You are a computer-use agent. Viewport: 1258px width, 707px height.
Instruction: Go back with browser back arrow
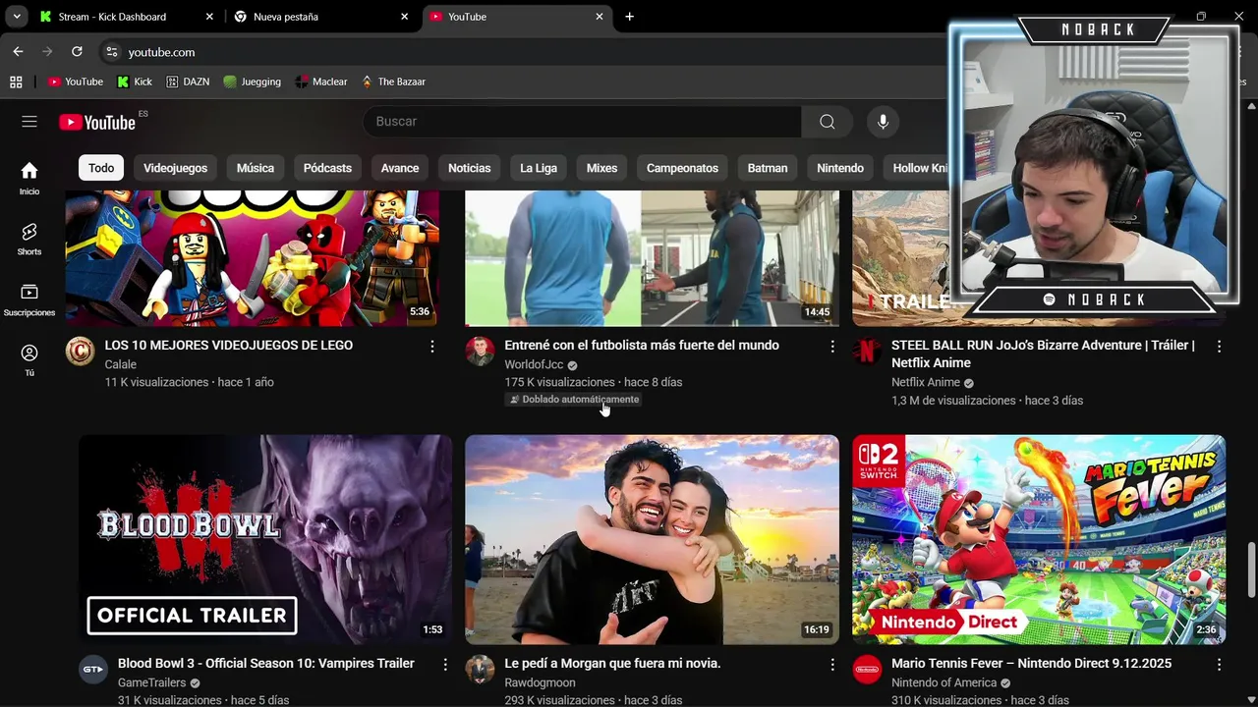(18, 52)
